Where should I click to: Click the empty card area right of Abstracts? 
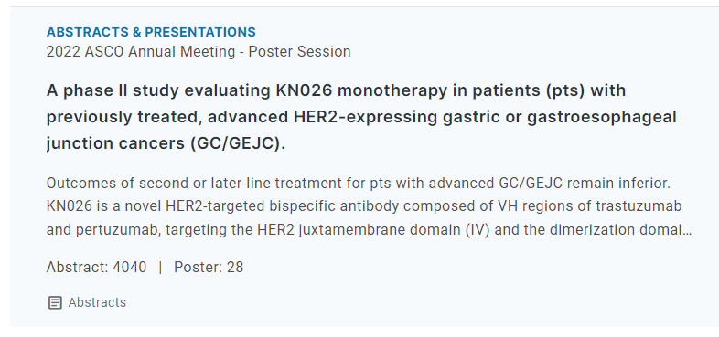(413, 302)
